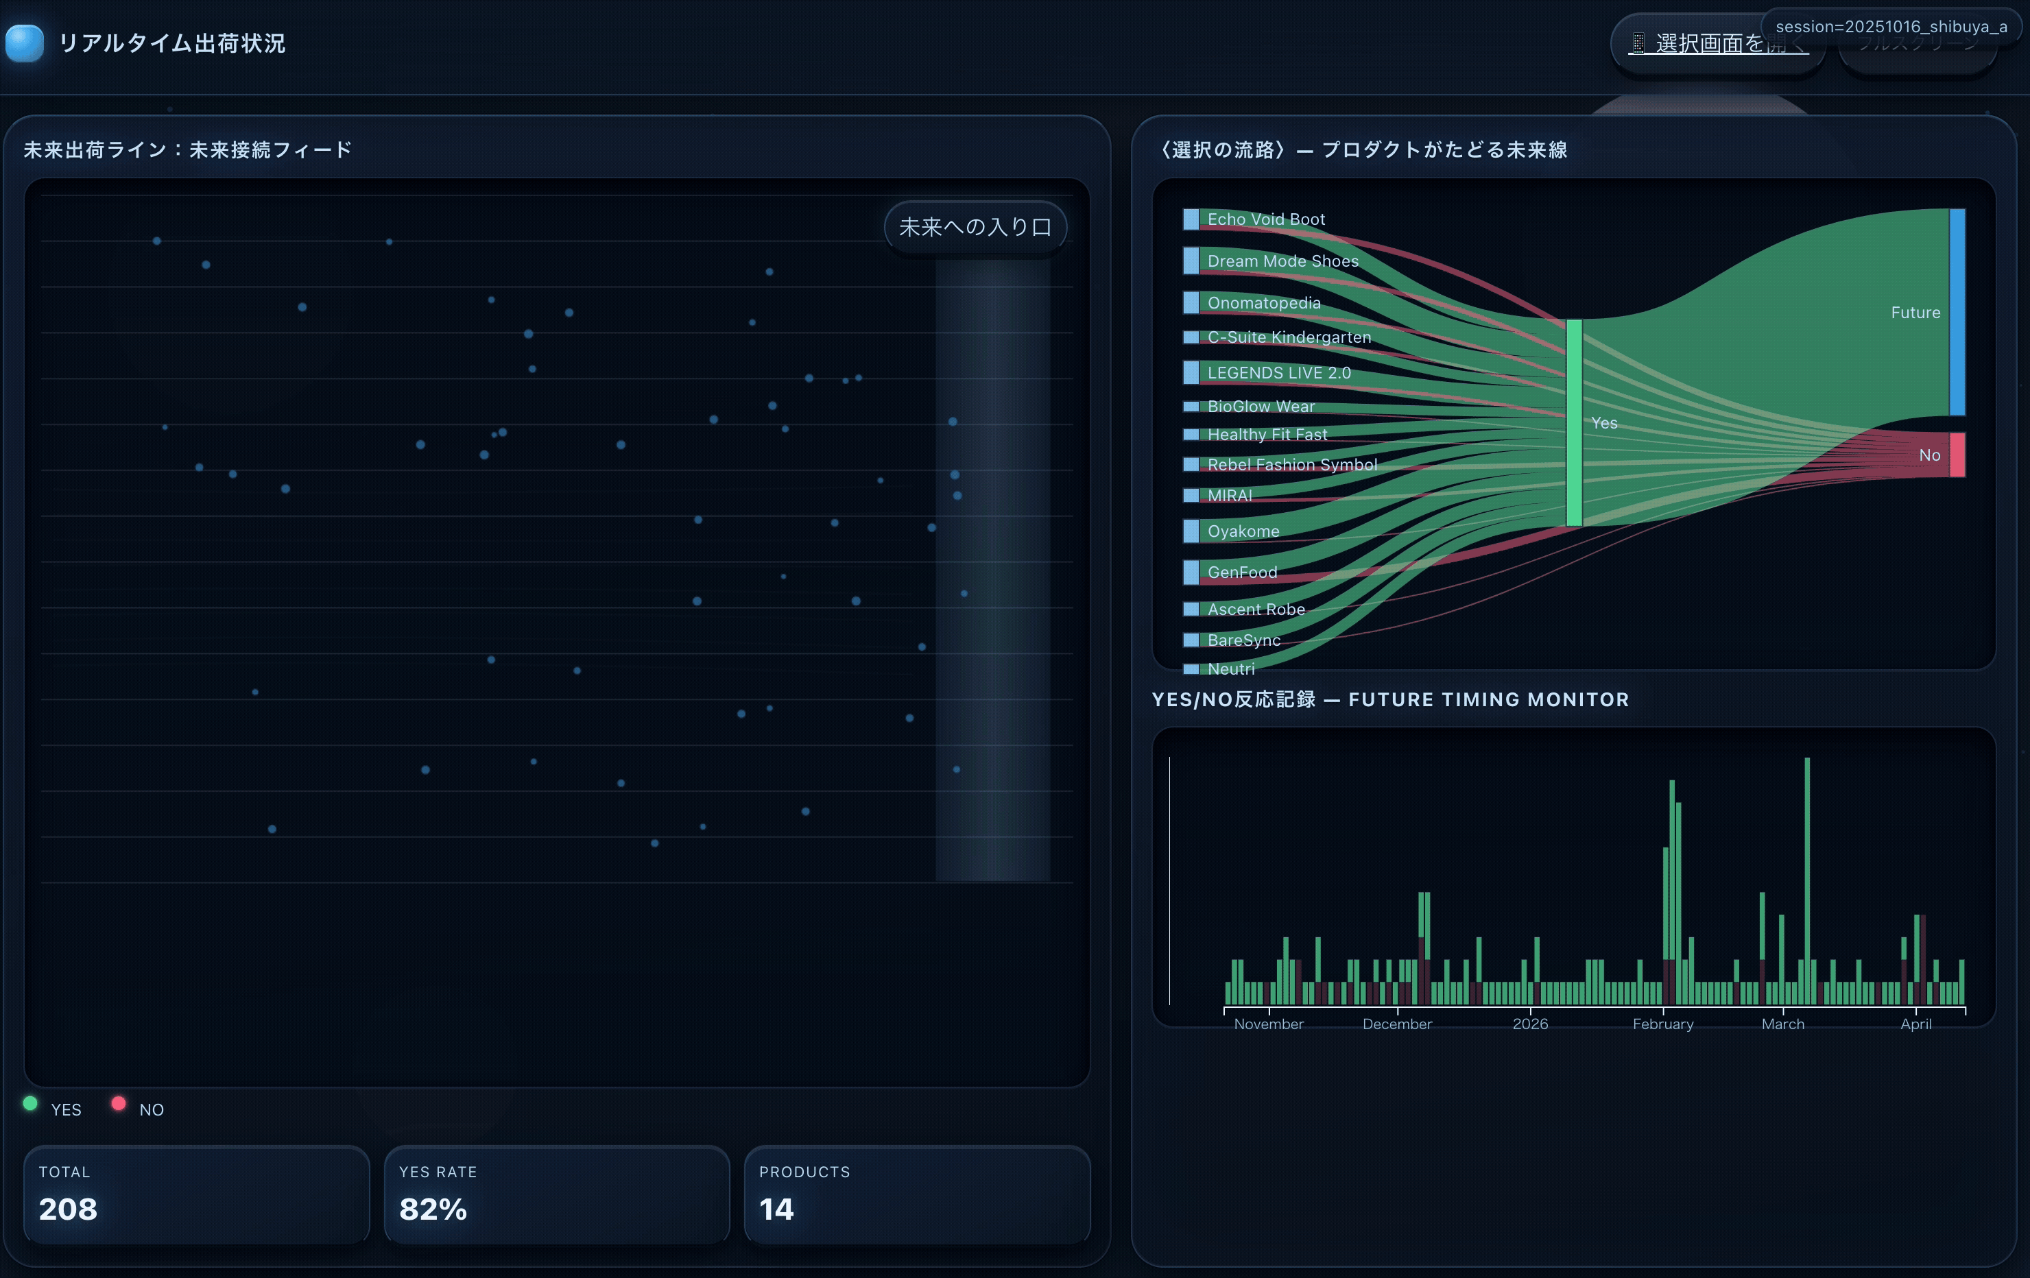Click the red No sankey node bar
Screen dimensions: 2030x1278
click(1957, 455)
